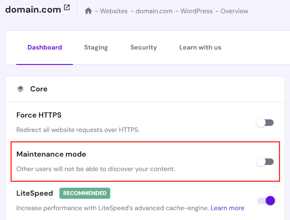Navigate to Websites in breadcrumb
The image size is (290, 220).
[x=114, y=11]
